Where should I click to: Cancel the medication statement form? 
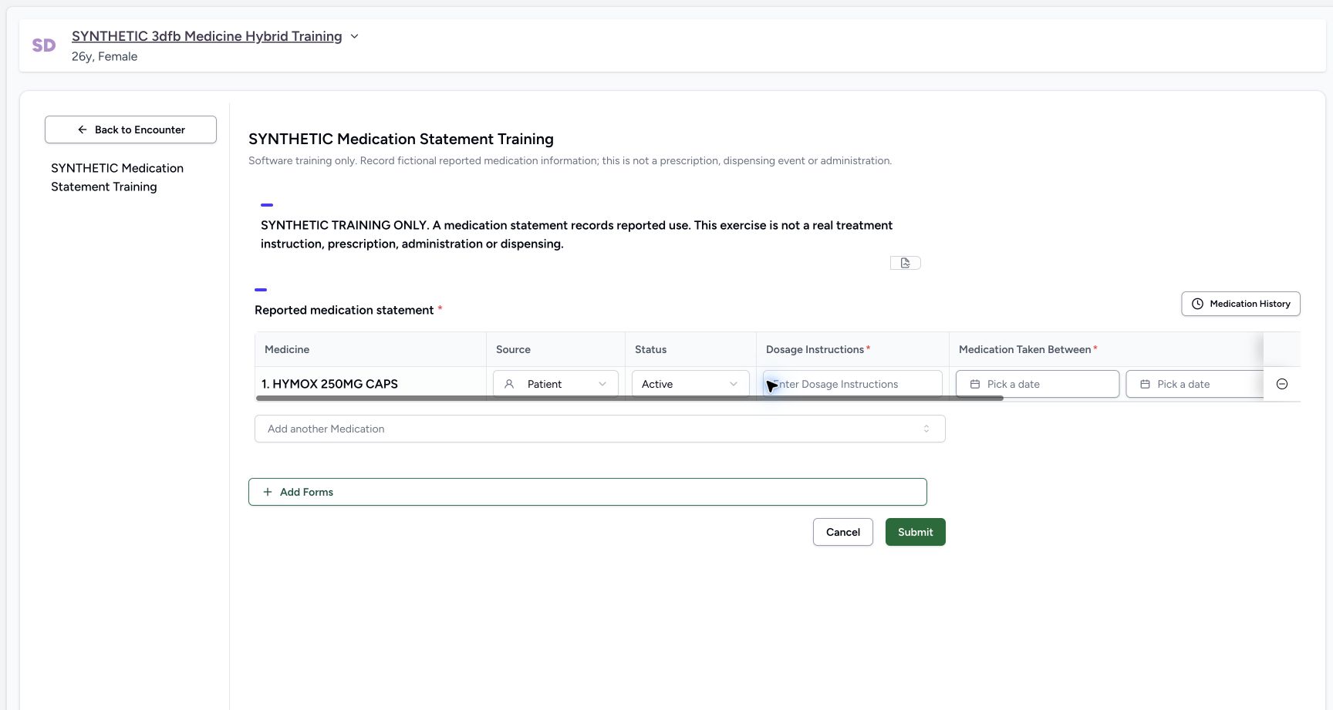pyautogui.click(x=842, y=532)
